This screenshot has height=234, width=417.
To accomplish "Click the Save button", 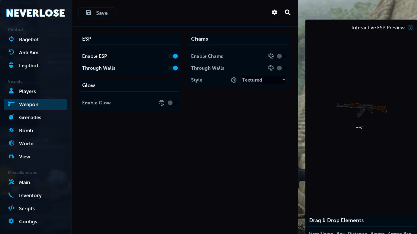I will tap(97, 13).
